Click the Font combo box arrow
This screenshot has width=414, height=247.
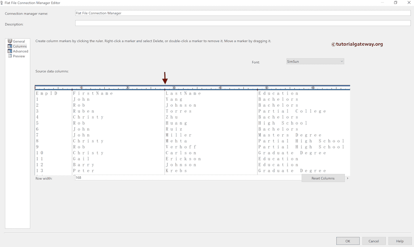pyautogui.click(x=342, y=61)
